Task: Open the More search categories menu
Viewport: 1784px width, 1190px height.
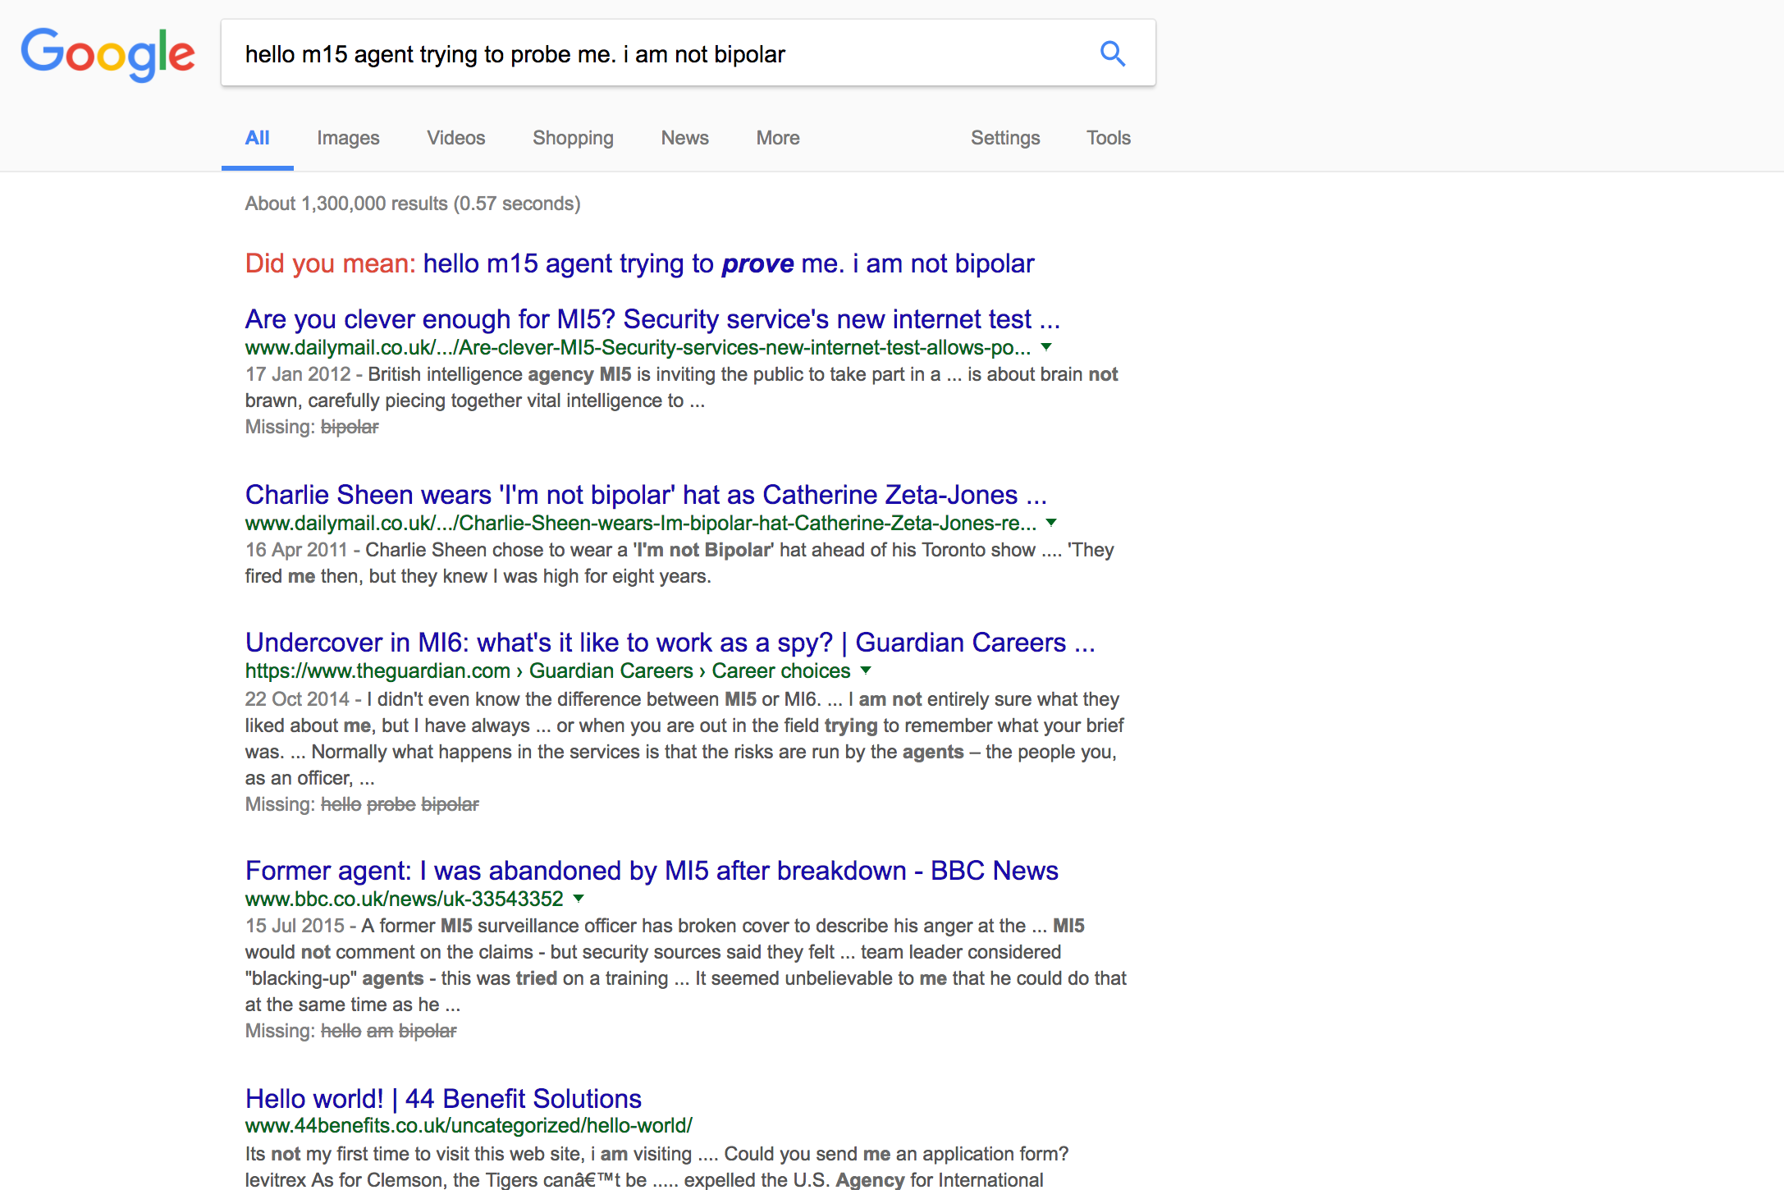Action: coord(777,138)
